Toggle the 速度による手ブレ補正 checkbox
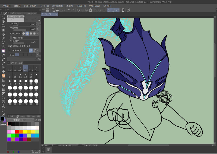 tap(11, 46)
